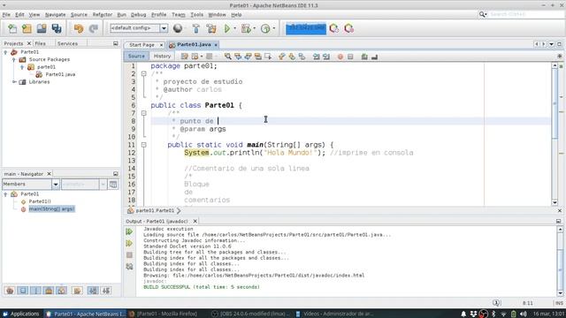Click the Stop icon in Output panel

pos(129,255)
